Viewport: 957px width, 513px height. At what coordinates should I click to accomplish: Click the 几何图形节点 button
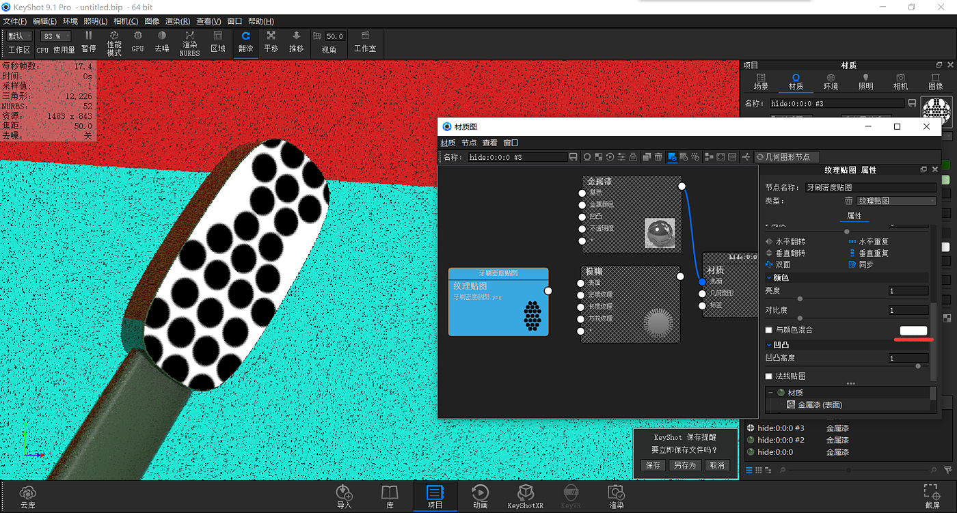(x=786, y=157)
